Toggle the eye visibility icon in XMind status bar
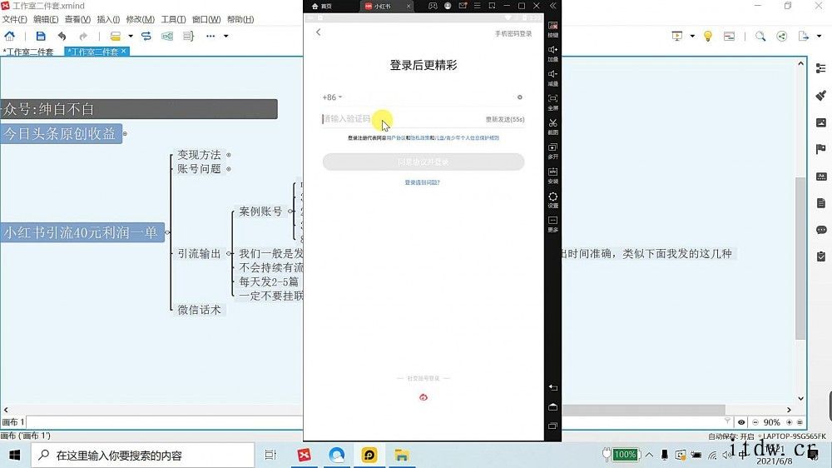 coord(742,422)
